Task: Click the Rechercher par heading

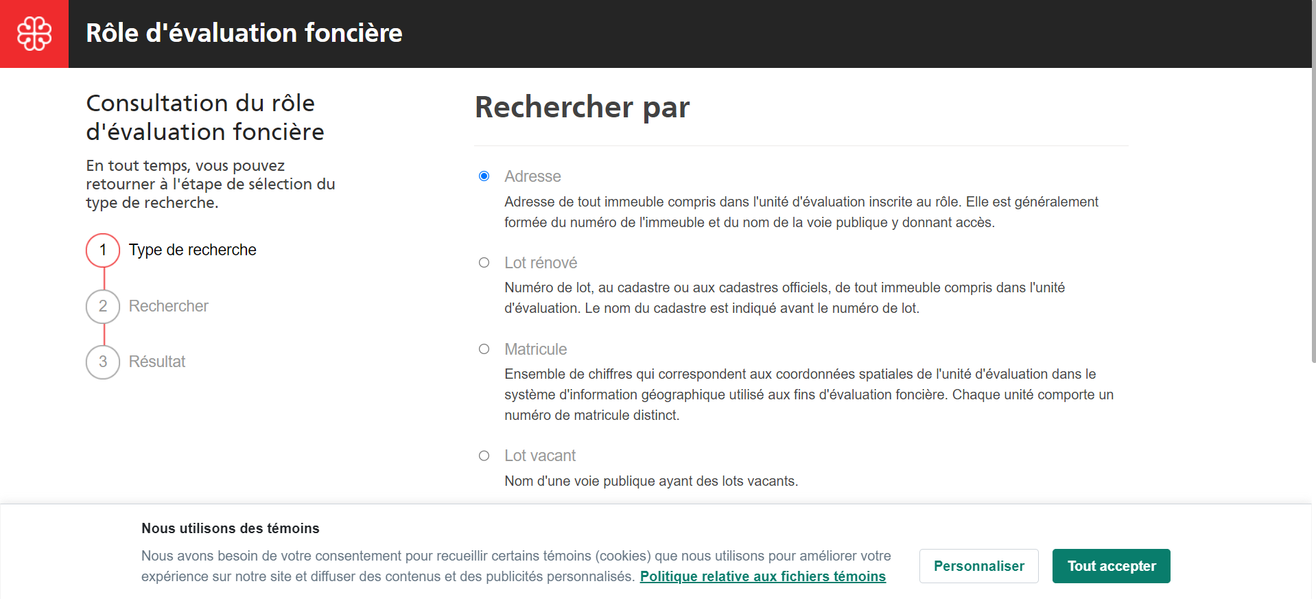Action: [x=582, y=107]
